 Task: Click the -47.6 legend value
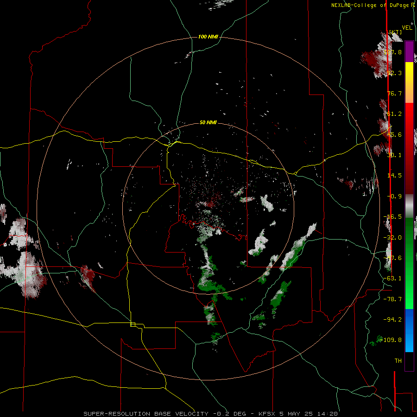point(392,258)
